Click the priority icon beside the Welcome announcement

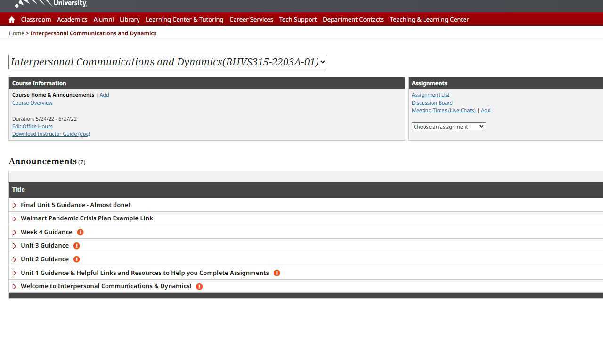pos(199,286)
